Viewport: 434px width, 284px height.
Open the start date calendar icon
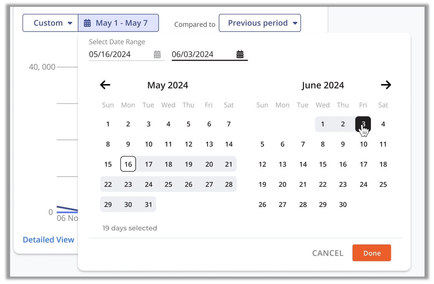pyautogui.click(x=157, y=54)
